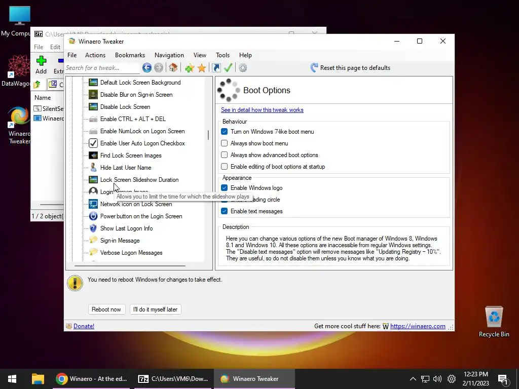The height and width of the screenshot is (389, 519).
Task: Open the Actions menu
Action: pyautogui.click(x=95, y=55)
